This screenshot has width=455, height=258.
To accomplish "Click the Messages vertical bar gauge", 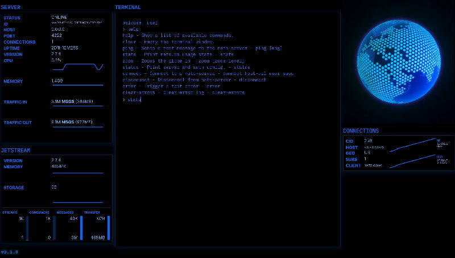I will (81, 227).
